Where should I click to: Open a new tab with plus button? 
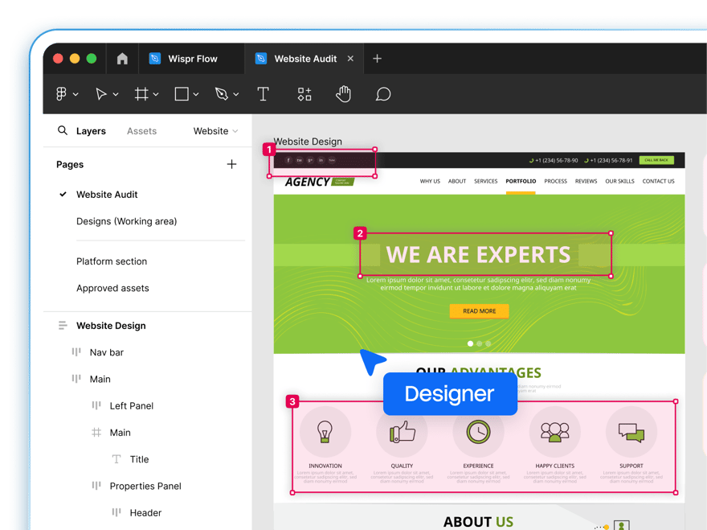pyautogui.click(x=377, y=59)
